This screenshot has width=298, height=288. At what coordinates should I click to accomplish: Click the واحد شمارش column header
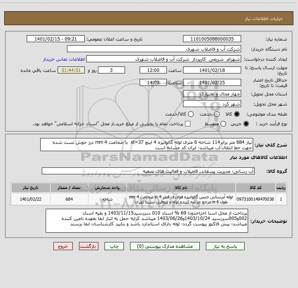coord(107,187)
